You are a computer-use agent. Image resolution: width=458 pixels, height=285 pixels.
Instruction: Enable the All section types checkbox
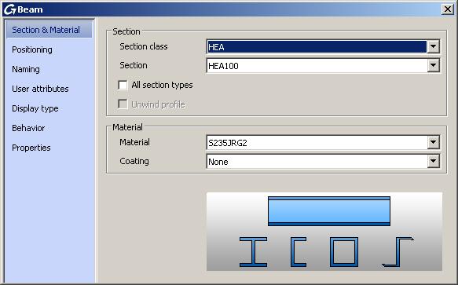pyautogui.click(x=123, y=85)
